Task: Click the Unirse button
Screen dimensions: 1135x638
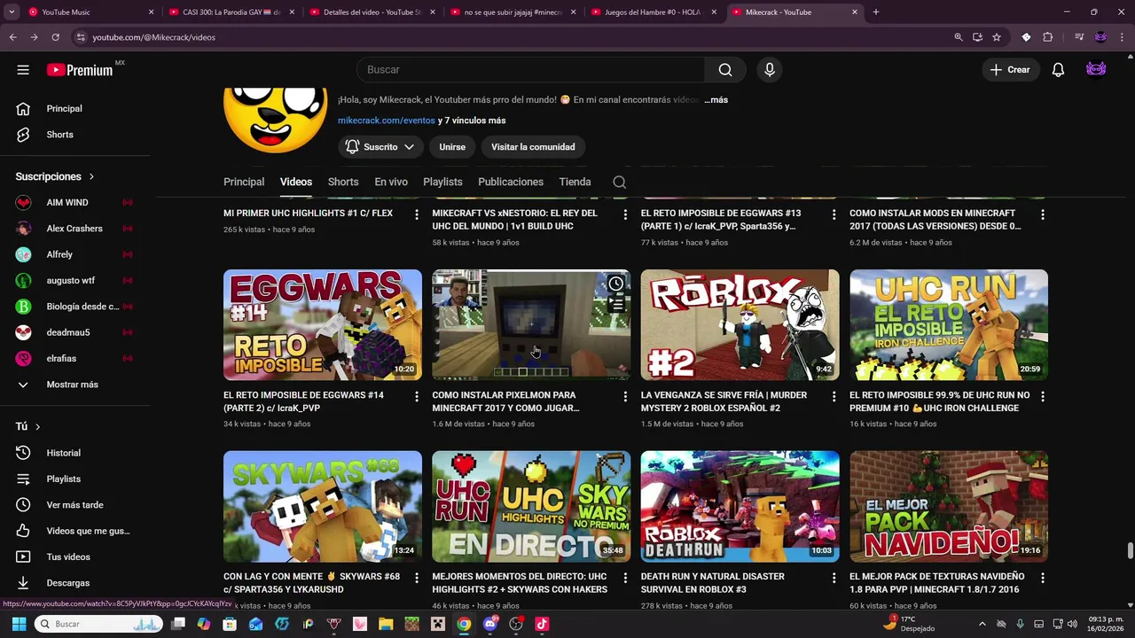Action: tap(452, 147)
